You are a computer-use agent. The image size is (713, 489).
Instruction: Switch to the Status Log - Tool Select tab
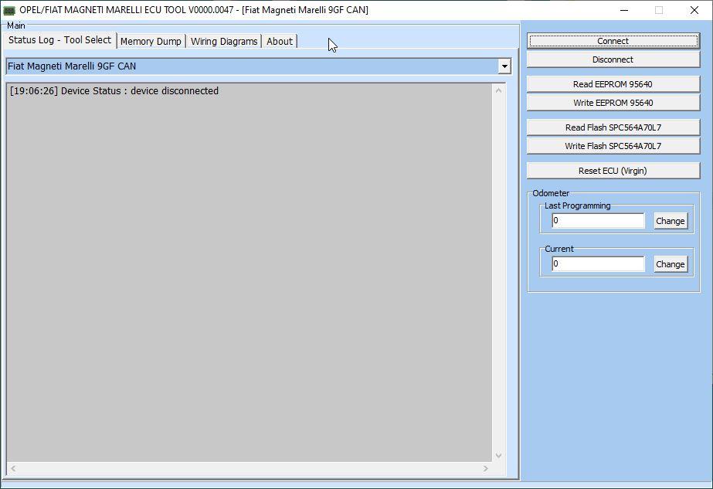[x=59, y=40]
